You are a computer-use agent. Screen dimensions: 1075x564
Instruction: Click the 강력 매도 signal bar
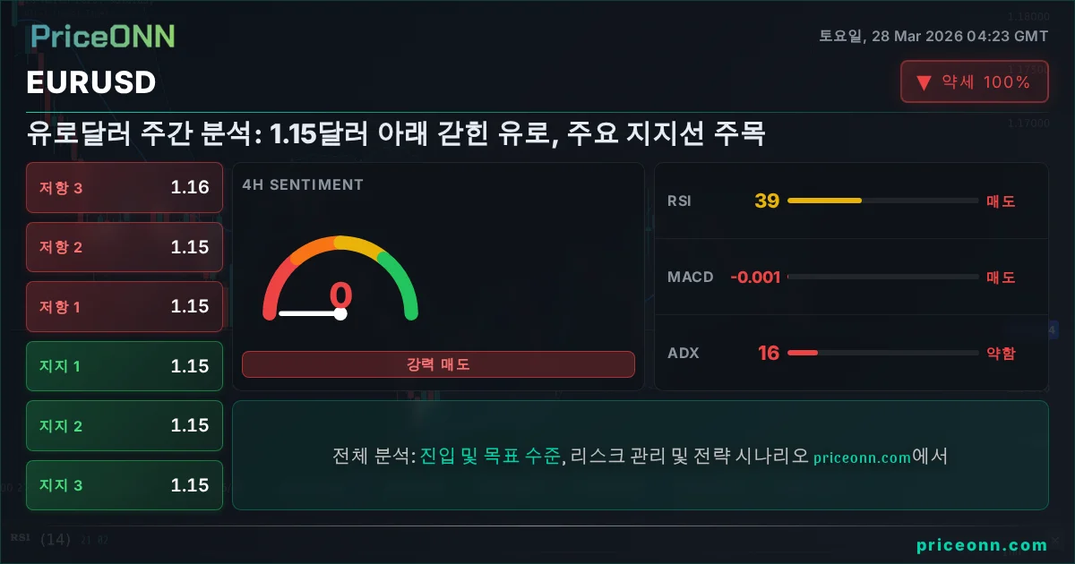pyautogui.click(x=438, y=364)
